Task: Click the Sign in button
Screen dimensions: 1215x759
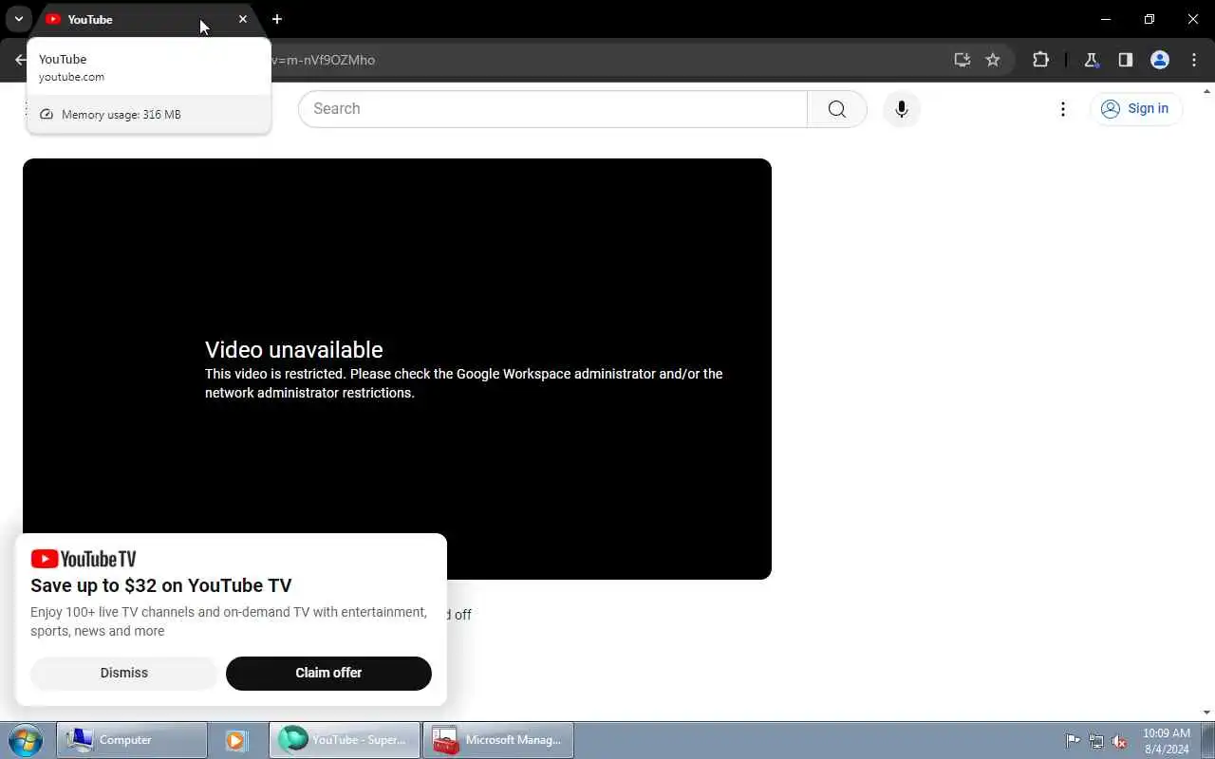Action: coord(1136,108)
